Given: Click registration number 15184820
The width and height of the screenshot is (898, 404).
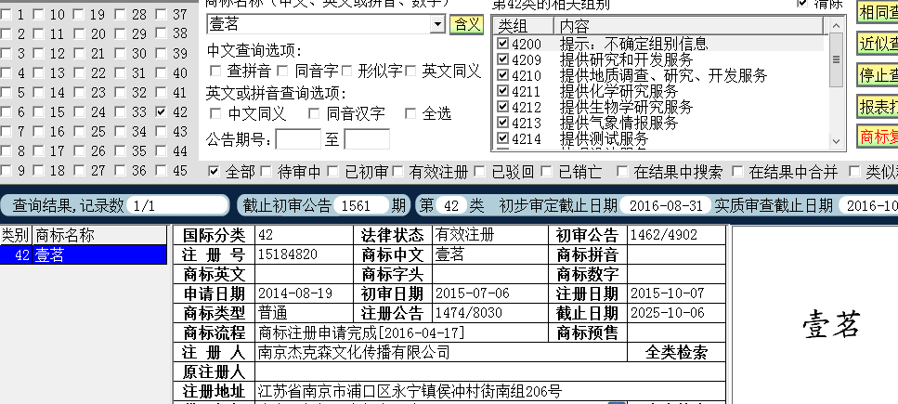Looking at the screenshot, I should 288,254.
